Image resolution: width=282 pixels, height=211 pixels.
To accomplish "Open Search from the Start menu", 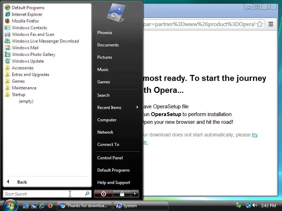I will coord(103,95).
